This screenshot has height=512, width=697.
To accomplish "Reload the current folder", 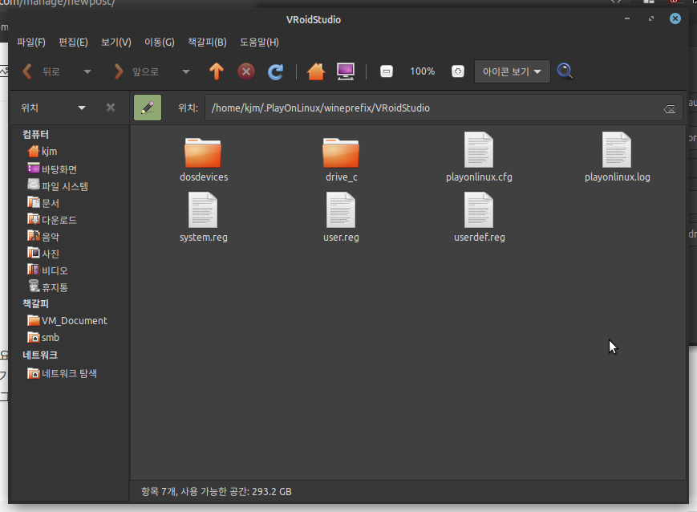I will [276, 71].
